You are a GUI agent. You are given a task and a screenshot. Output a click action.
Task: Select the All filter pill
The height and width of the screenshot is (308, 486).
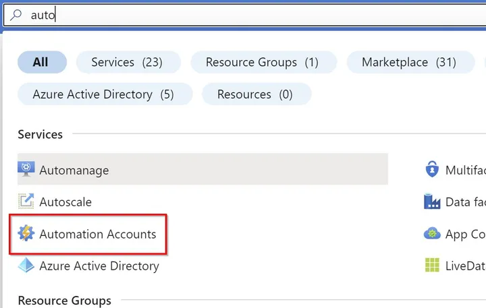point(42,62)
